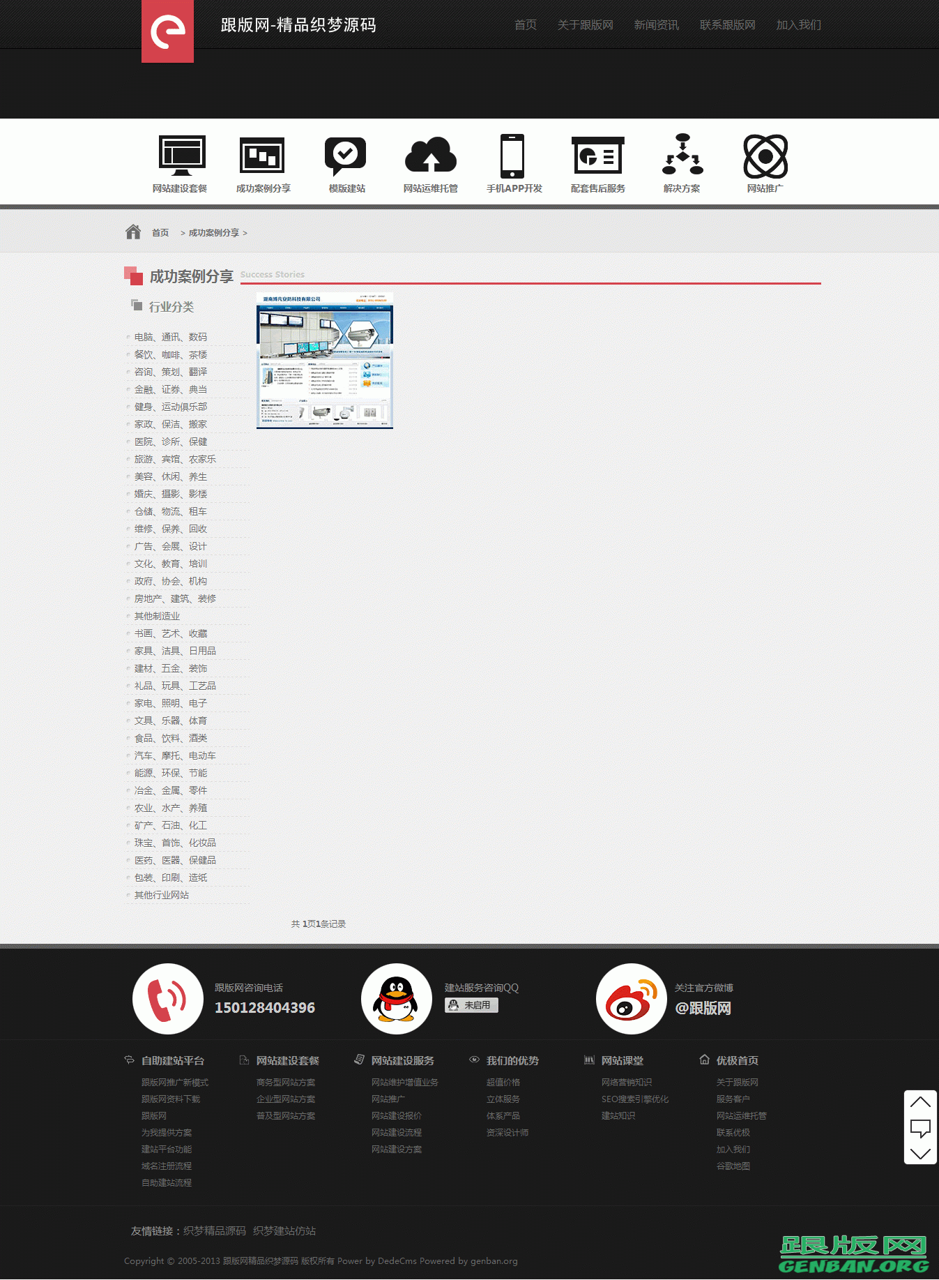Open the 解决方案 flowchart icon
The width and height of the screenshot is (939, 1280).
click(x=682, y=156)
